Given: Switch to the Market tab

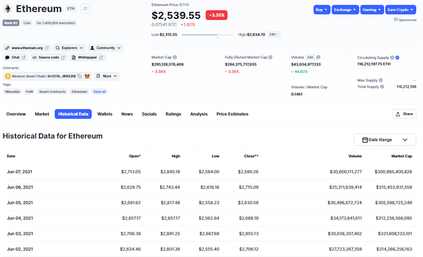Looking at the screenshot, I should point(42,114).
